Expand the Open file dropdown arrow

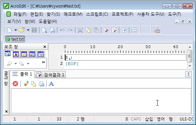28,30
